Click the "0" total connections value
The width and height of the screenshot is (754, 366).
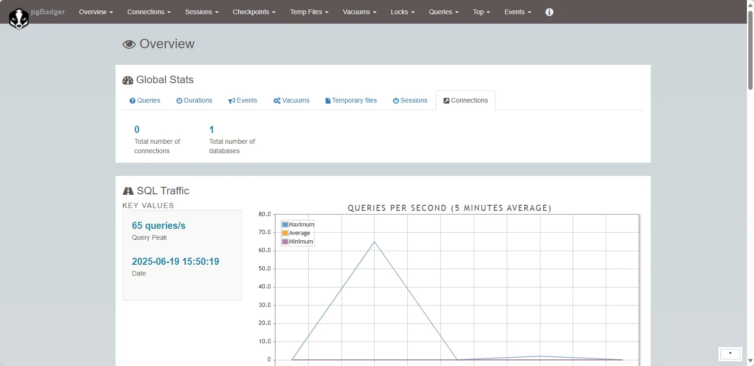point(137,130)
